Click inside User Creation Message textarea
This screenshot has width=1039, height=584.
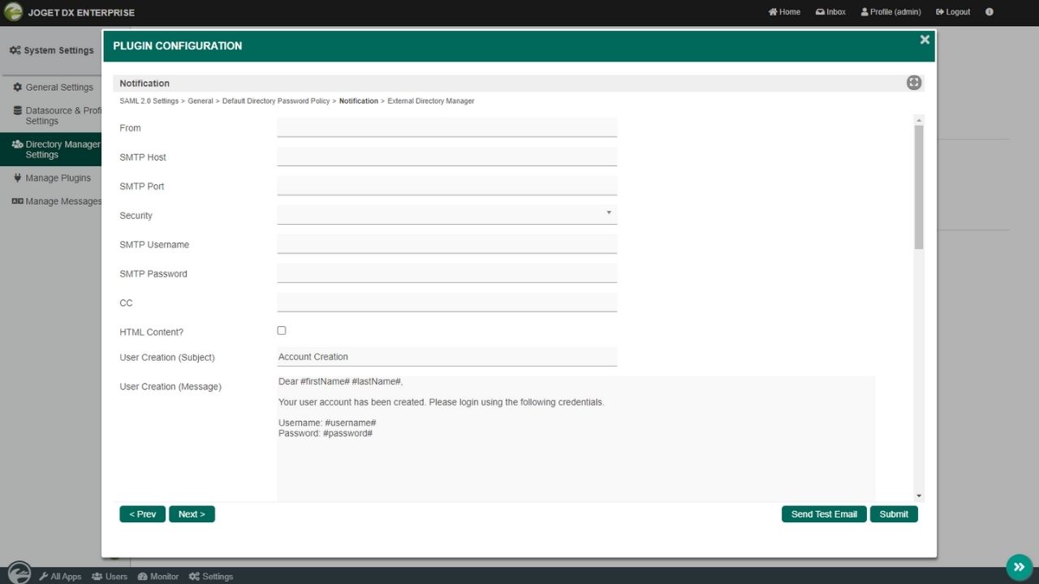576,439
